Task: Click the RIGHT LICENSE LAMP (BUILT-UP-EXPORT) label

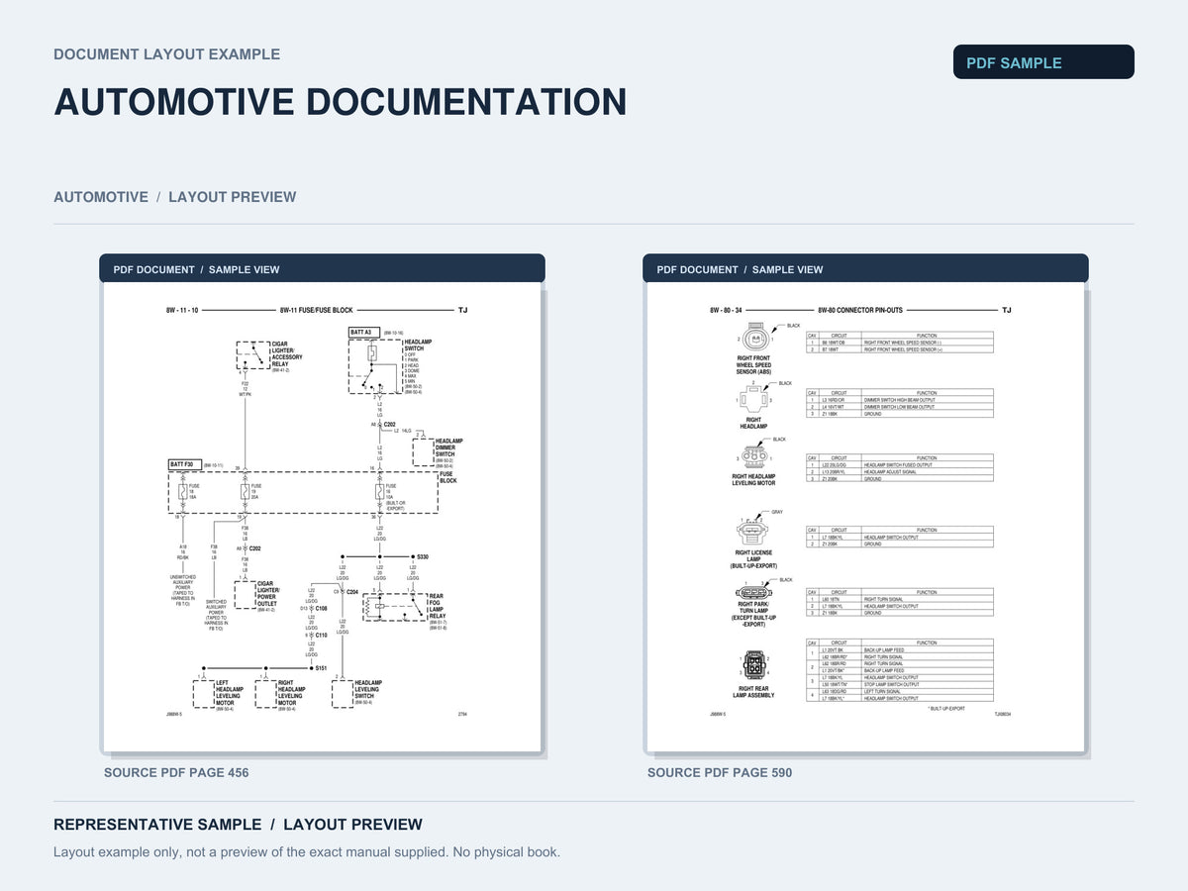Action: click(753, 559)
